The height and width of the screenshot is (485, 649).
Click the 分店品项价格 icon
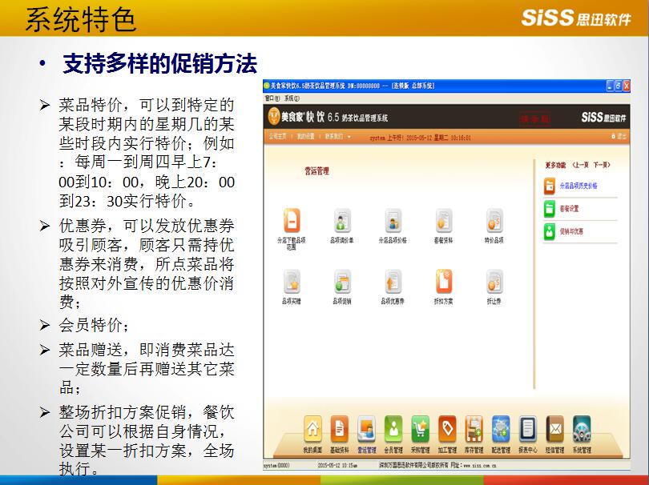tap(393, 221)
